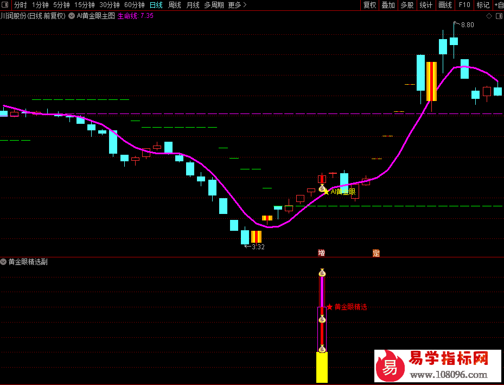Click the F10 company info button
The image size is (504, 385).
click(x=464, y=5)
